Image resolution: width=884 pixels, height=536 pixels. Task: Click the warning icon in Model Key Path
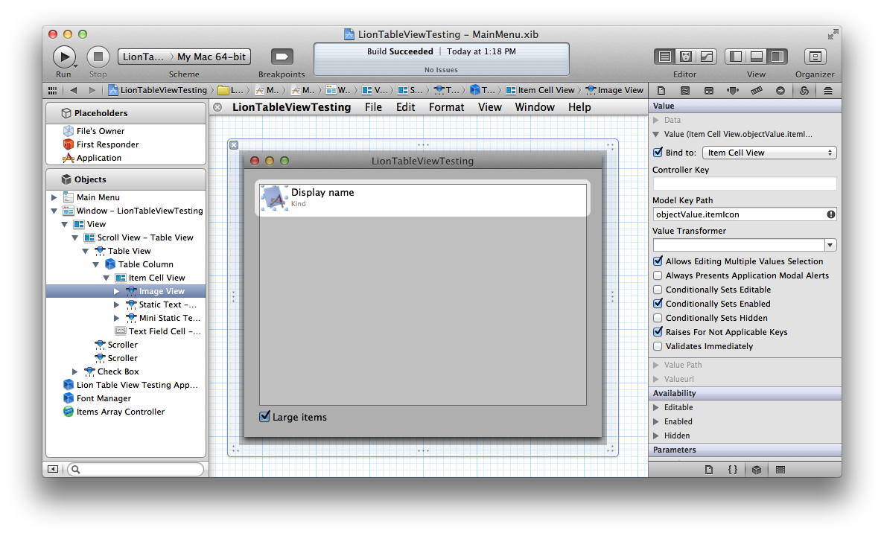[831, 214]
